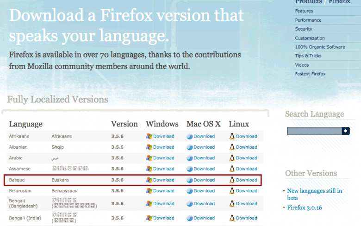Click the Fully Localized Versions heading
The image size is (361, 226).
57,100
